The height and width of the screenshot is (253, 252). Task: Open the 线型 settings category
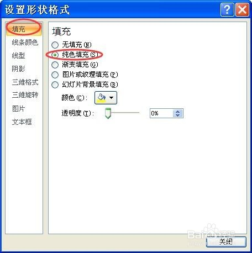click(18, 56)
